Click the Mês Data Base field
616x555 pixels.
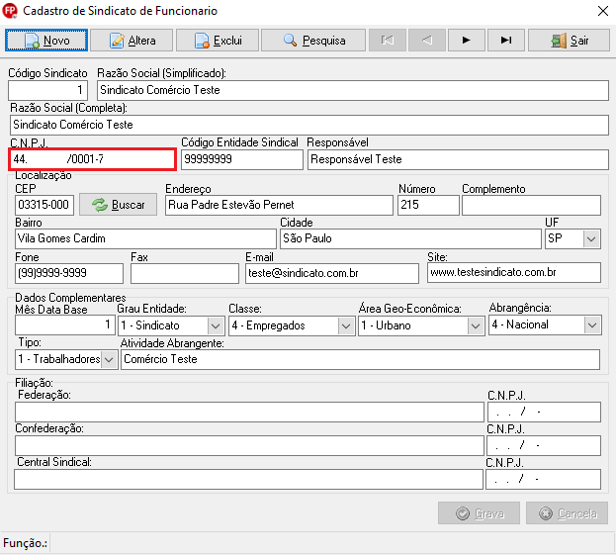coord(65,325)
